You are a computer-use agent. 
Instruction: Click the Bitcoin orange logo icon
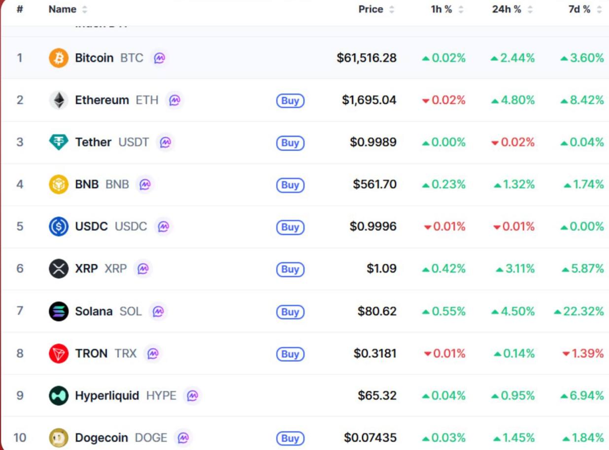click(59, 58)
